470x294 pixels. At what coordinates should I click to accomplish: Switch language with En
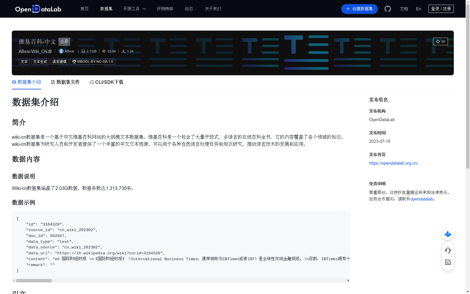pyautogui.click(x=419, y=9)
